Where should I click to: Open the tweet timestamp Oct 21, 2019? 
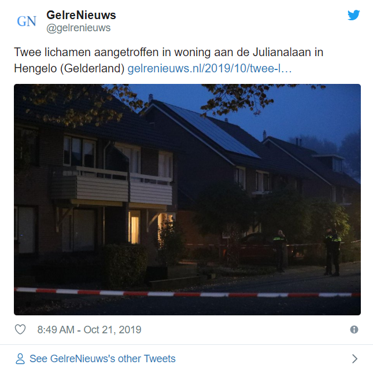pos(89,330)
